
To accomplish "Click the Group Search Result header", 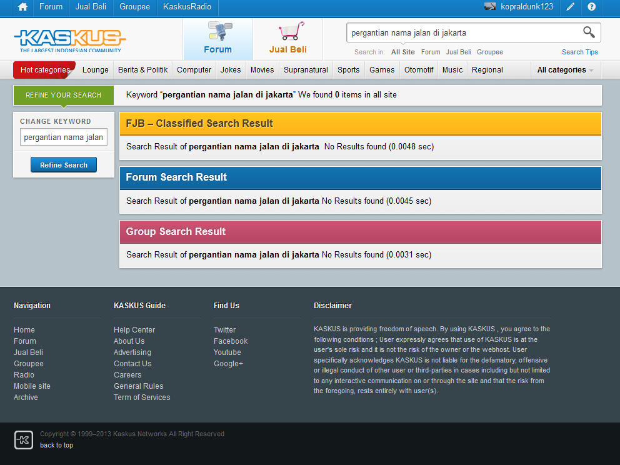I will tap(360, 232).
